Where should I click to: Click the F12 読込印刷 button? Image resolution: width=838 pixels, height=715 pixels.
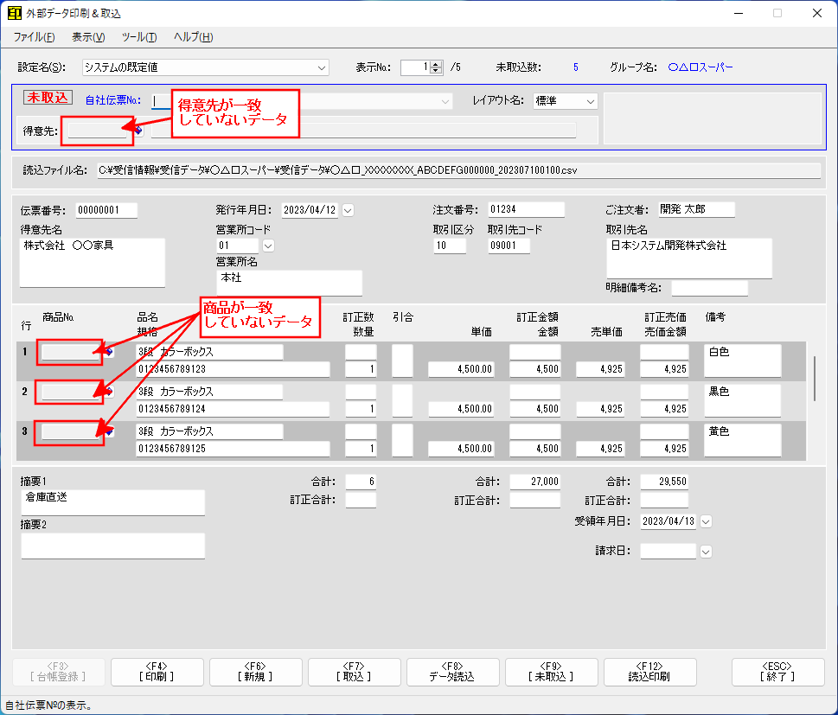(649, 672)
